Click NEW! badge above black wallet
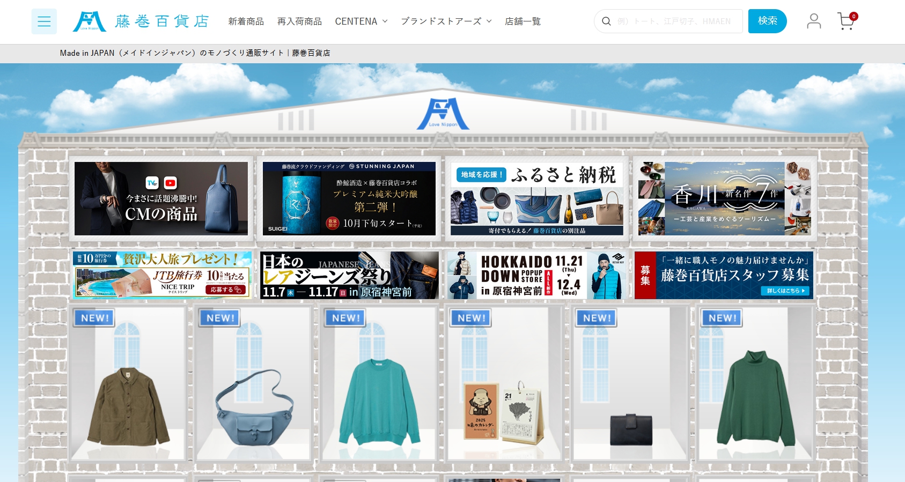The image size is (905, 482). 597,318
